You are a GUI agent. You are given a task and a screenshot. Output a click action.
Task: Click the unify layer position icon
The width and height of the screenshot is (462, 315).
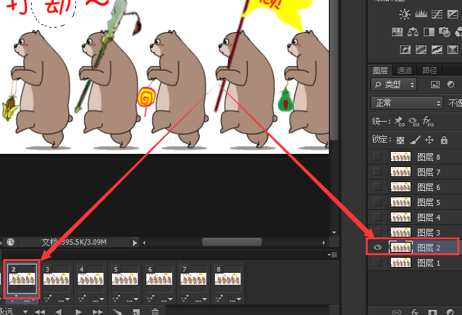pos(400,121)
